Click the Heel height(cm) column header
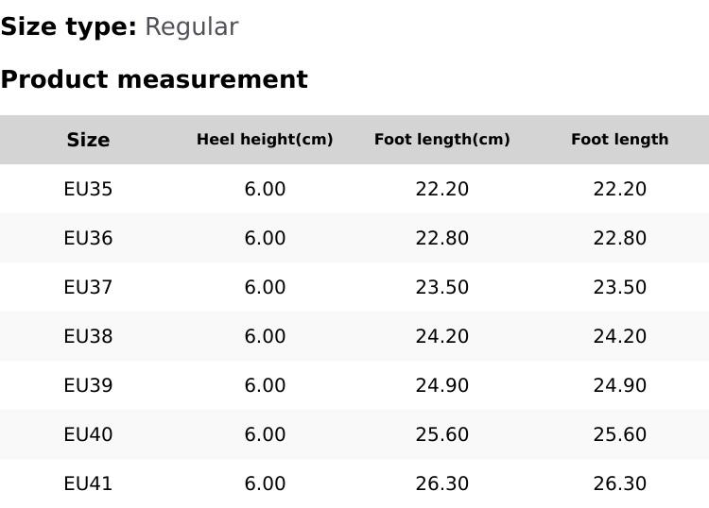This screenshot has width=709, height=508. [265, 140]
